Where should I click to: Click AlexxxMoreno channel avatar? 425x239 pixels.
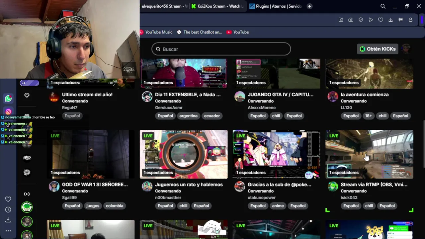(x=240, y=97)
